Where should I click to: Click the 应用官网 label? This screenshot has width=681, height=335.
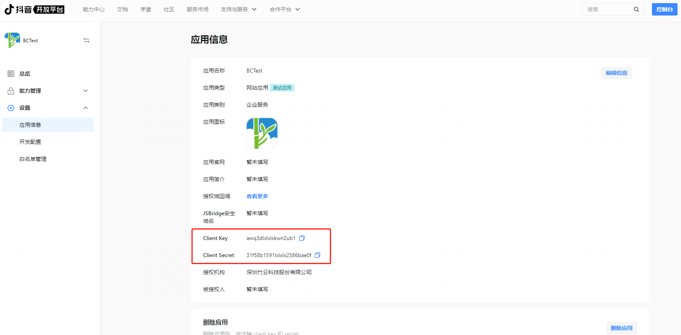pos(214,162)
